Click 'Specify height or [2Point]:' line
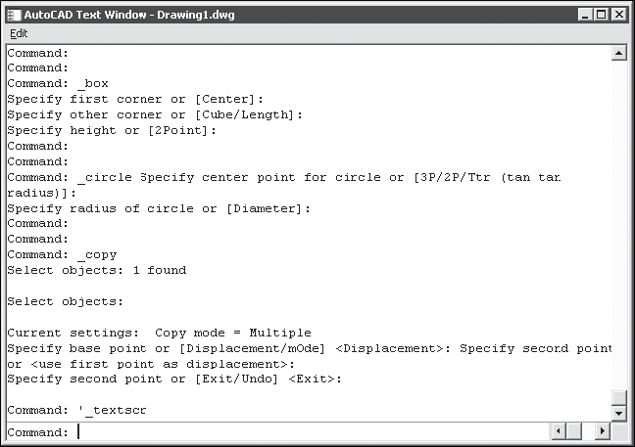 (x=112, y=130)
